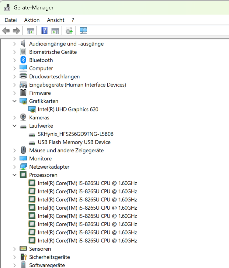Select the Bluetooth tree label
The height and width of the screenshot is (268, 229).
[41, 60]
